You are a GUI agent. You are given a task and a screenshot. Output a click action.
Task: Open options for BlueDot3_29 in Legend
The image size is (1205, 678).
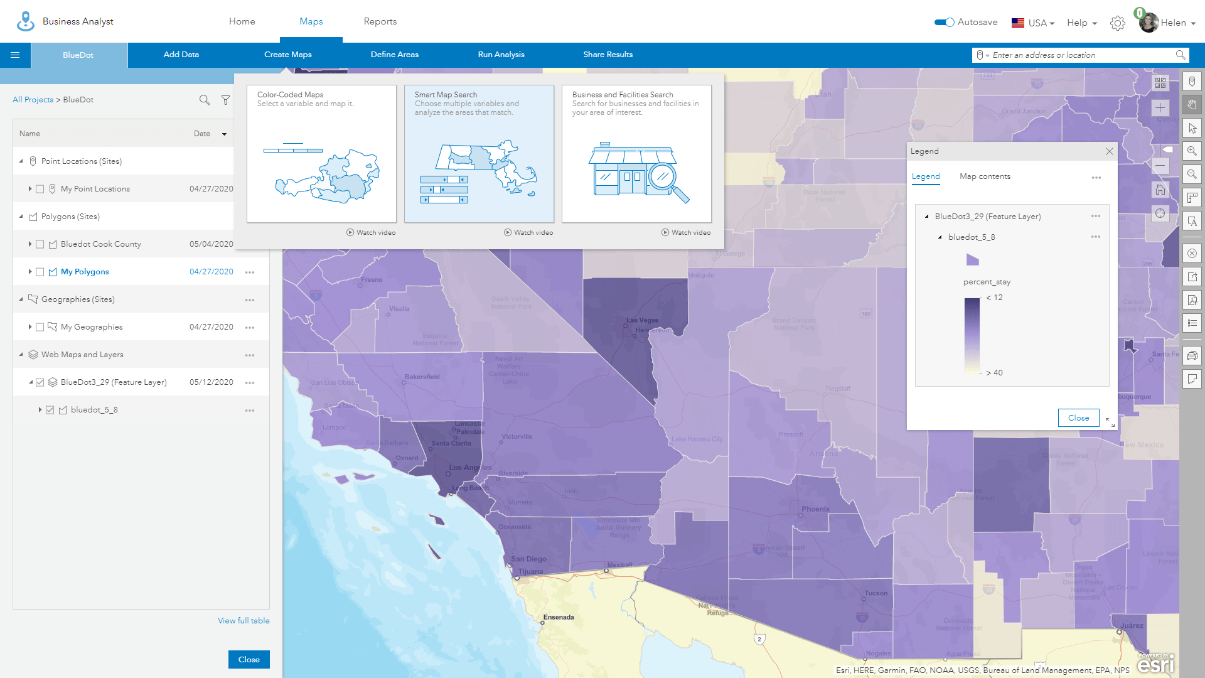coord(1096,216)
